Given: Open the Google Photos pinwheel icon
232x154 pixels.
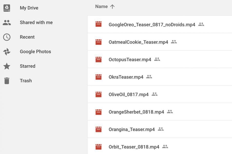Looking at the screenshot, I should coord(7,52).
